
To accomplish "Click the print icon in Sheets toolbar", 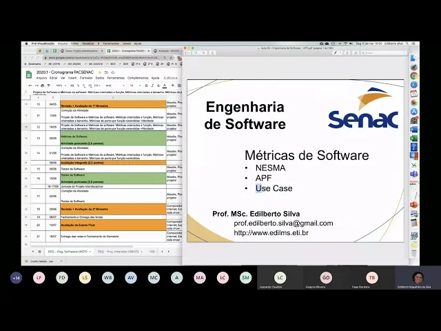I will pos(43,86).
